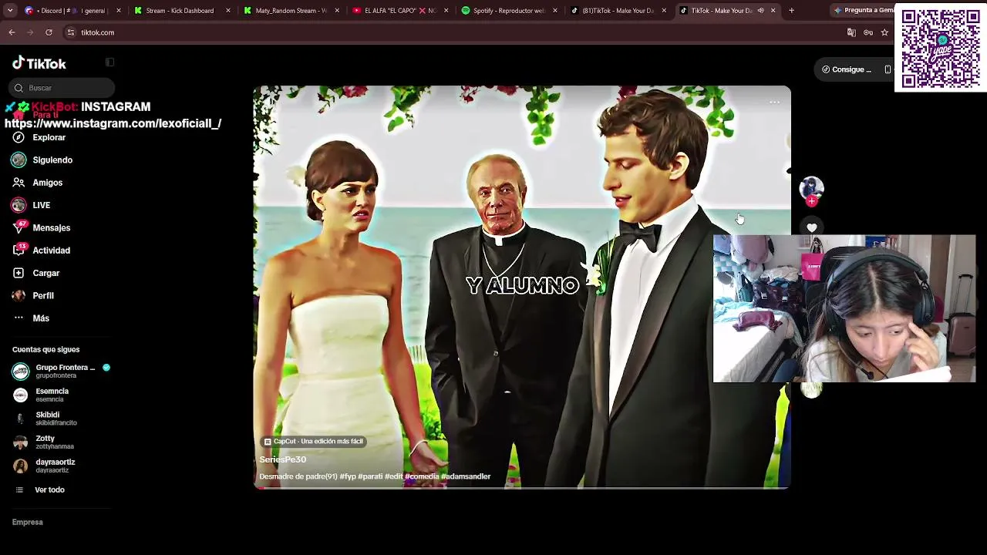Open the #comedia hashtag in caption
Viewport: 987px width, 555px height.
(422, 476)
